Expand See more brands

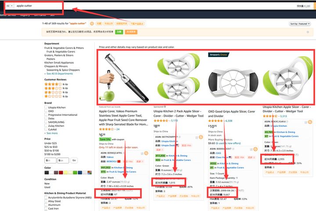[51, 133]
